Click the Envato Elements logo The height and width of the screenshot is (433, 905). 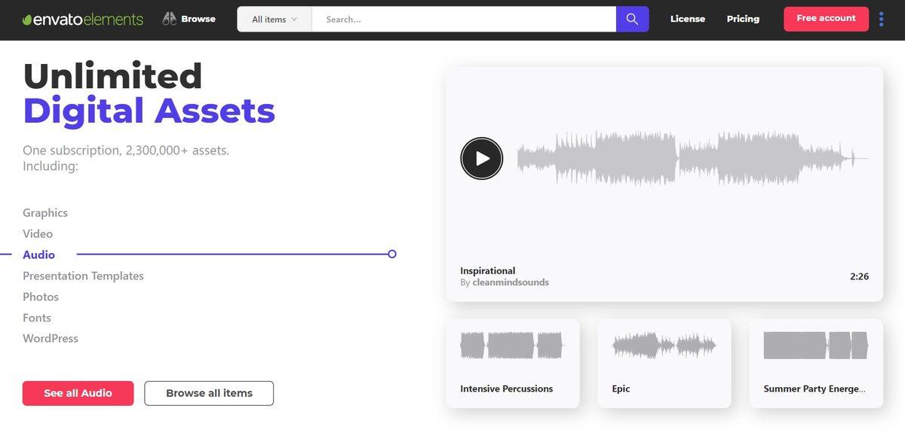click(x=82, y=20)
